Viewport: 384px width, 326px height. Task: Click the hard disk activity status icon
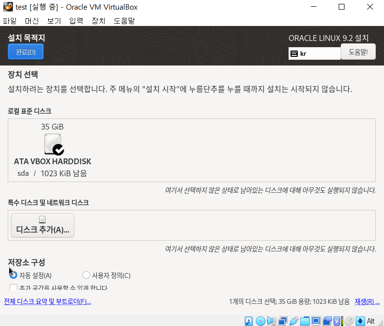[x=249, y=321]
